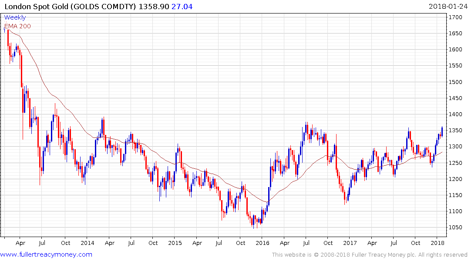Click the 1500 price axis label
468x261 pixels.
pos(455,82)
